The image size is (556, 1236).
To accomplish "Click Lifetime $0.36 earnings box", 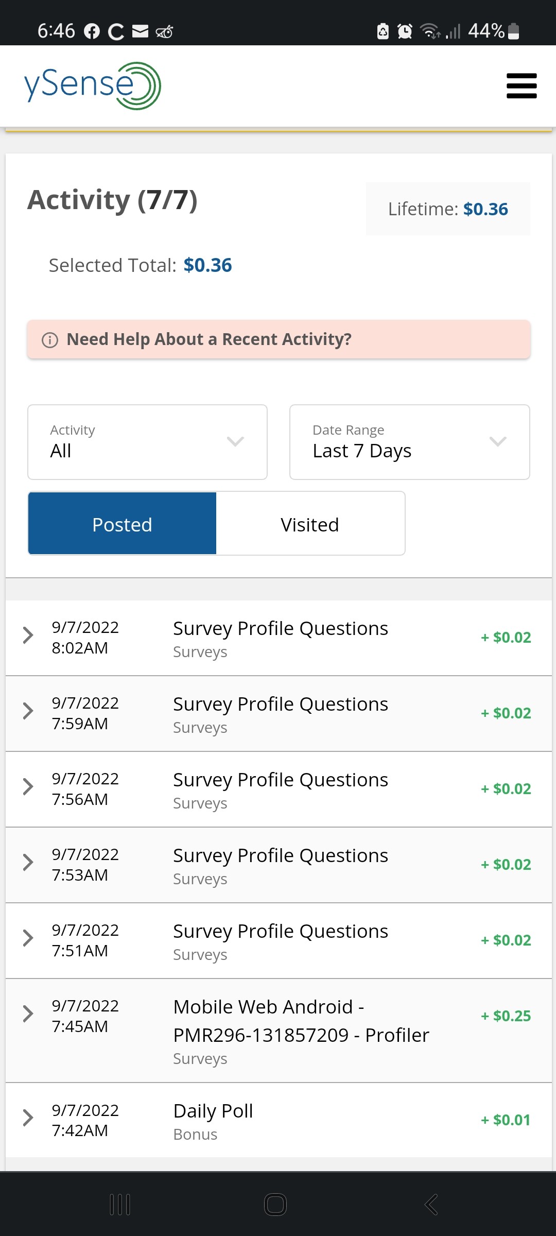I will [x=448, y=209].
